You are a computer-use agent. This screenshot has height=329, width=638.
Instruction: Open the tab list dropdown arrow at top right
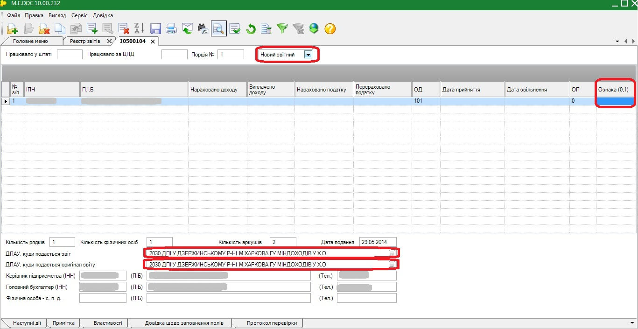(617, 42)
